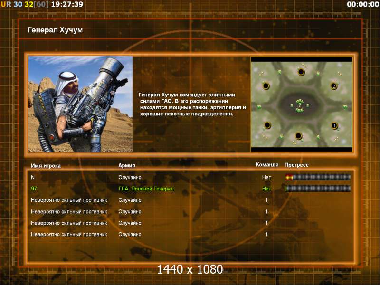Screen dimensions: 380x285
Task: Select the lower left start position on the map
Action: (x=267, y=125)
